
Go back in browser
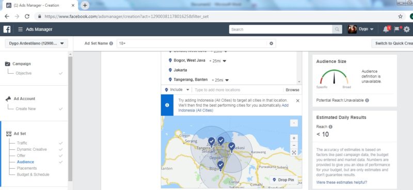point(7,17)
